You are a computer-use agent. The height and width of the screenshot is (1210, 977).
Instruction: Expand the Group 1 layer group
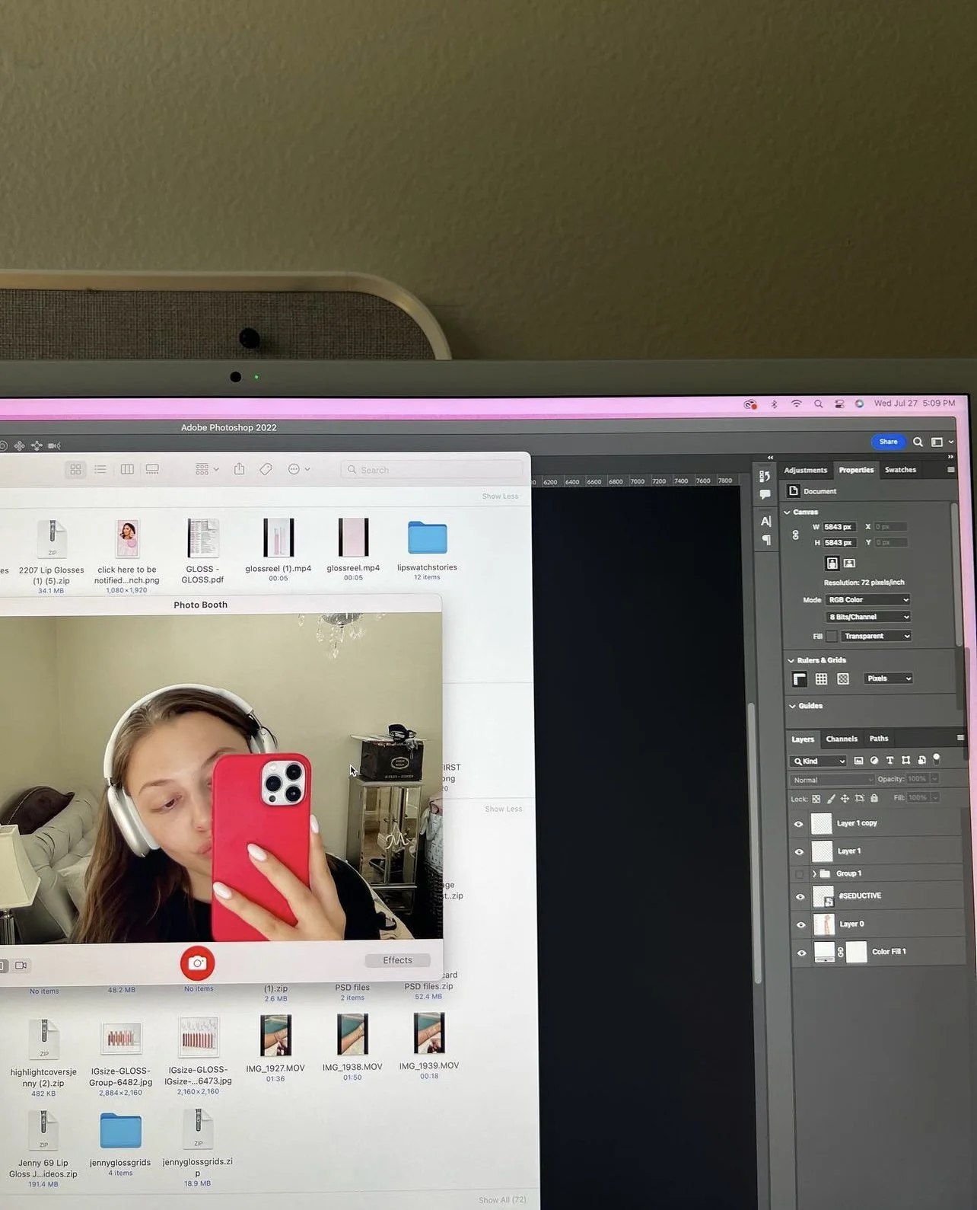tap(814, 874)
